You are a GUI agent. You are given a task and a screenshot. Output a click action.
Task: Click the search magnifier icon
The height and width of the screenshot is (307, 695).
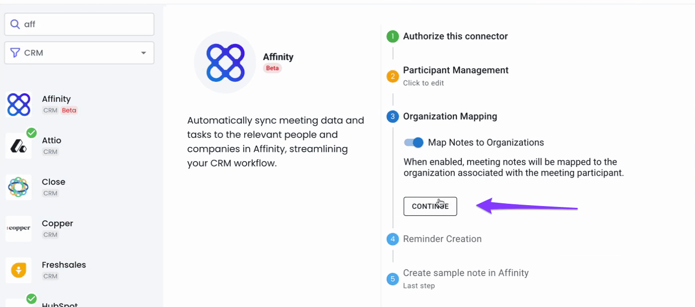point(15,24)
